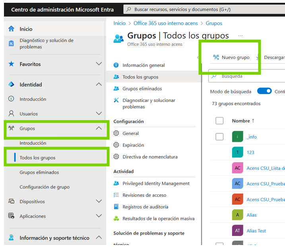Click the Inicio breadcrumb link

[x=119, y=24]
